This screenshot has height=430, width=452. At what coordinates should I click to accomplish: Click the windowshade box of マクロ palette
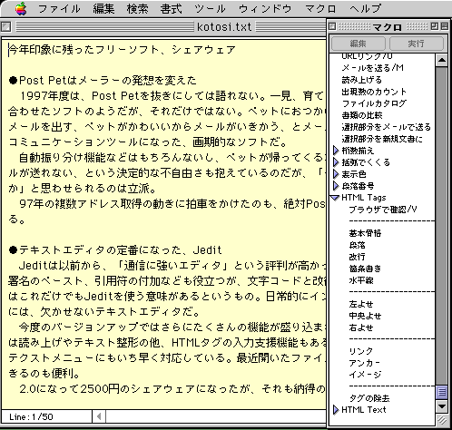(444, 26)
